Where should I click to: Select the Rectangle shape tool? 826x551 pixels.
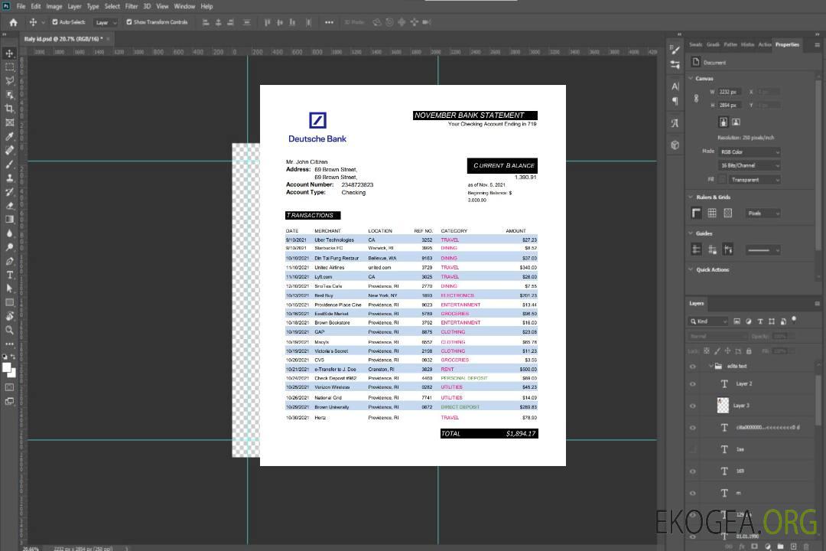[x=9, y=302]
